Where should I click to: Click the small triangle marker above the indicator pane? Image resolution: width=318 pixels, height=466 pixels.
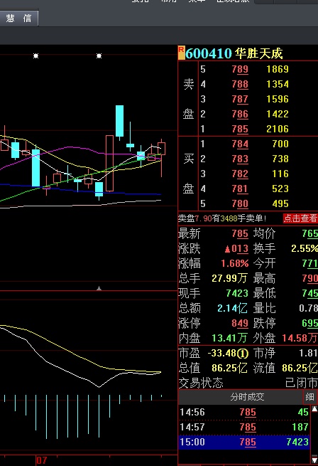tap(99, 288)
